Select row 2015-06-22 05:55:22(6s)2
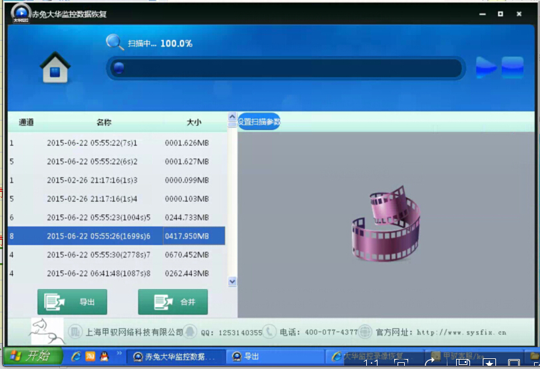This screenshot has width=540, height=369. [117, 161]
